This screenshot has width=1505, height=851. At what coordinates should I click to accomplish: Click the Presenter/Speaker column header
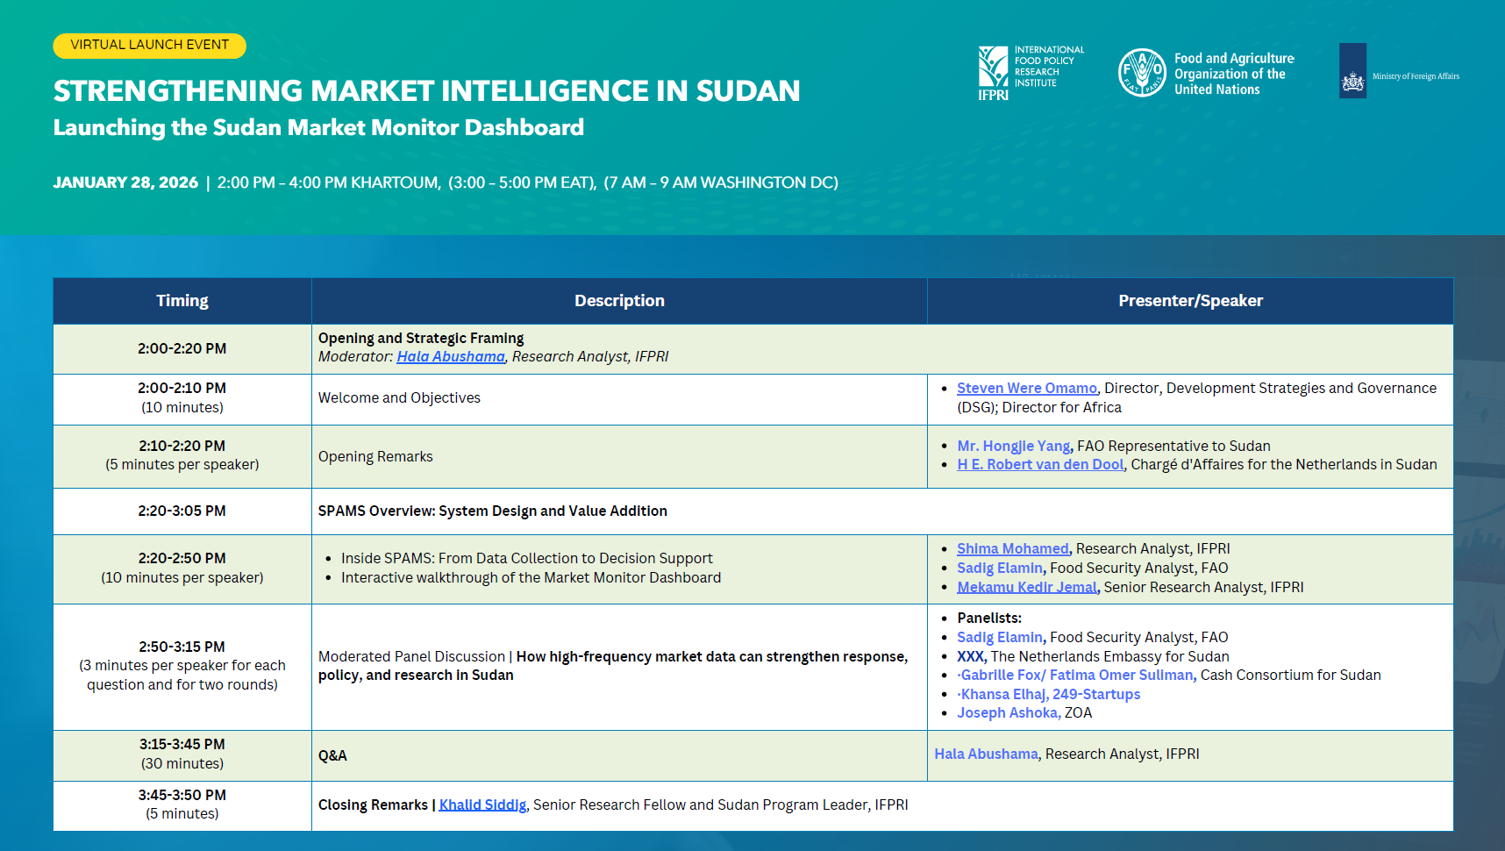click(1190, 300)
